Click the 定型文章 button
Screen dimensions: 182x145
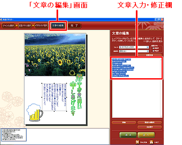(150, 55)
